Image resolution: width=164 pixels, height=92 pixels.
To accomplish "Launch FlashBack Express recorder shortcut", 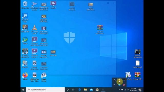I will coord(34,53).
